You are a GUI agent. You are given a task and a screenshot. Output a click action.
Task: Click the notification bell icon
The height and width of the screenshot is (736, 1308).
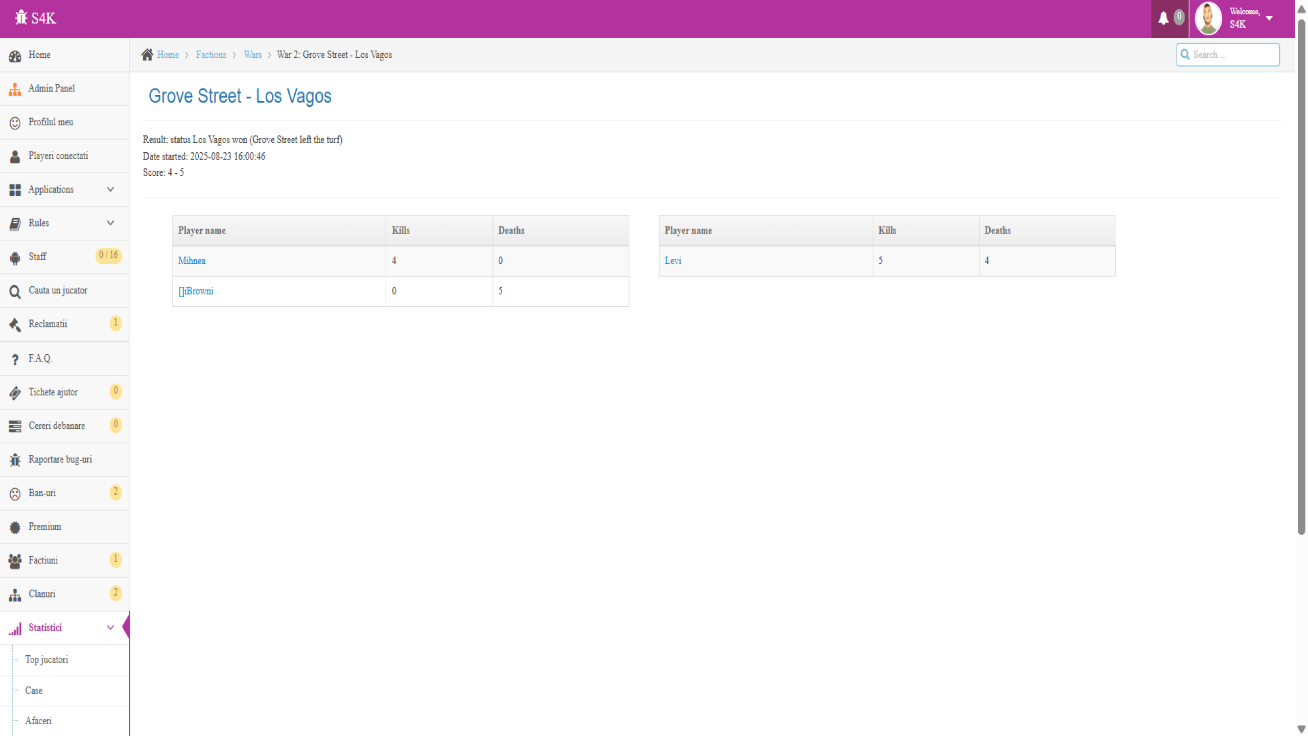[x=1163, y=18]
